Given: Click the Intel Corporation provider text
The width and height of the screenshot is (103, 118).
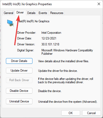Looking at the screenshot, I should tap(51, 33).
